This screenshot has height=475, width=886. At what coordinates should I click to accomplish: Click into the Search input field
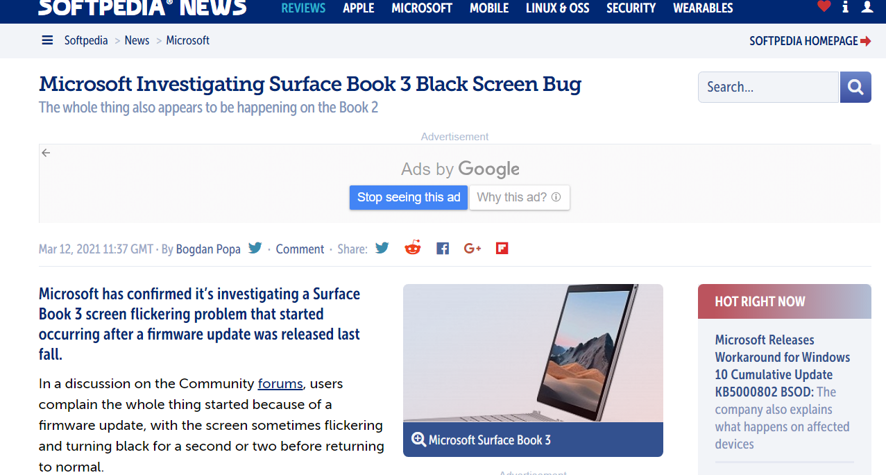[768, 87]
